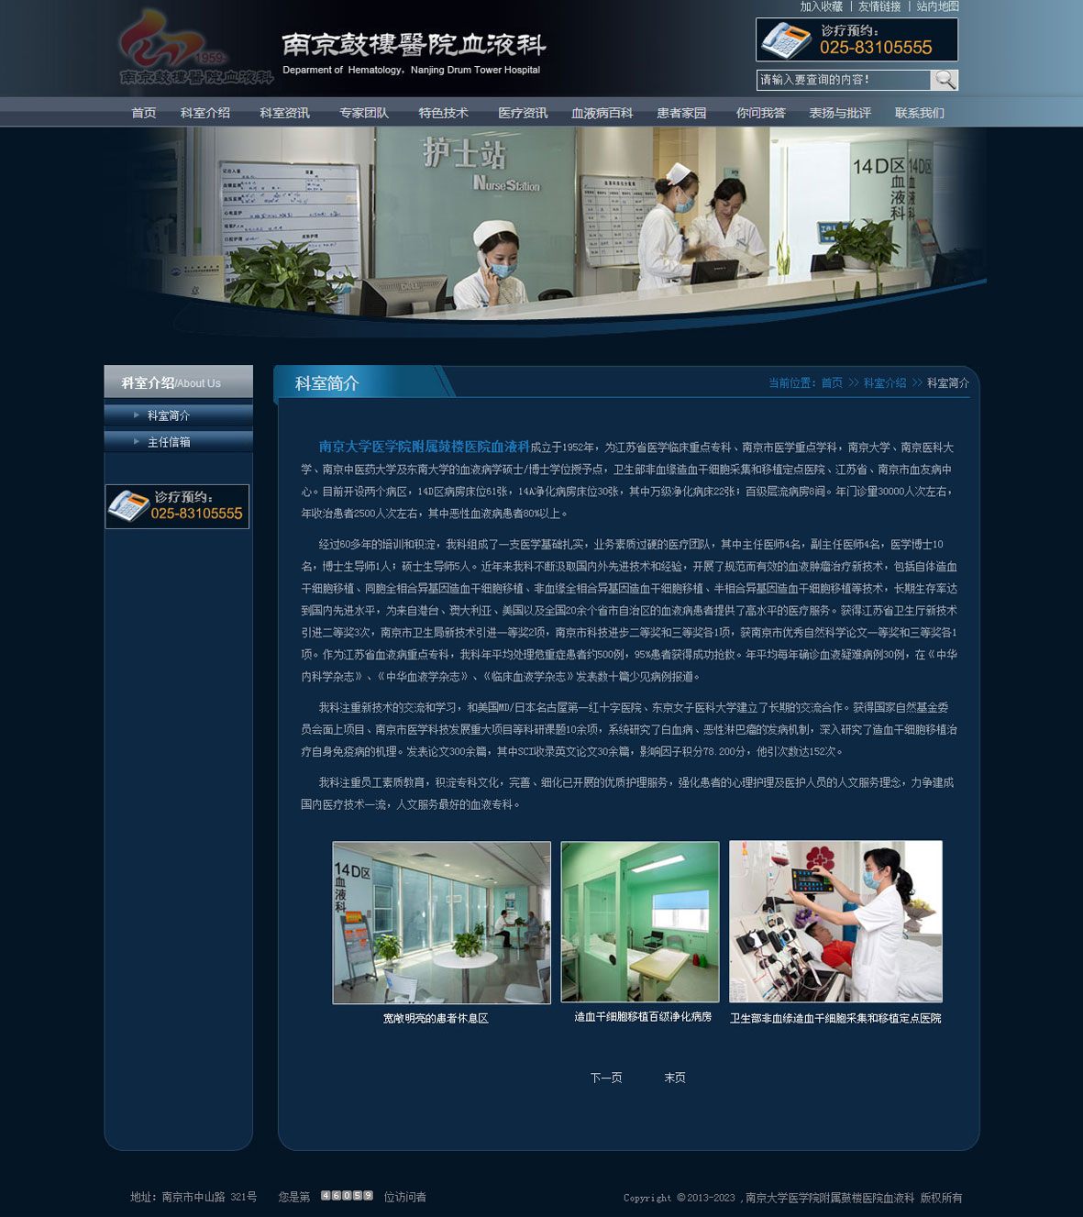1083x1217 pixels.
Task: Click the telephone appointment banner in header
Action: coord(856,40)
